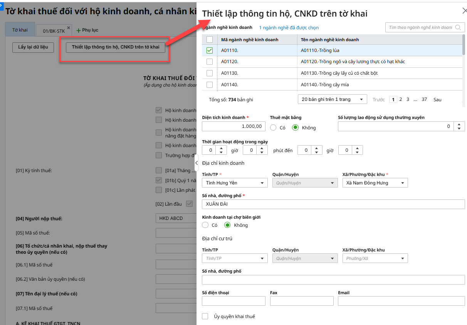Collapse the settings panel with left chevron
This screenshot has height=325, width=467.
(197, 163)
